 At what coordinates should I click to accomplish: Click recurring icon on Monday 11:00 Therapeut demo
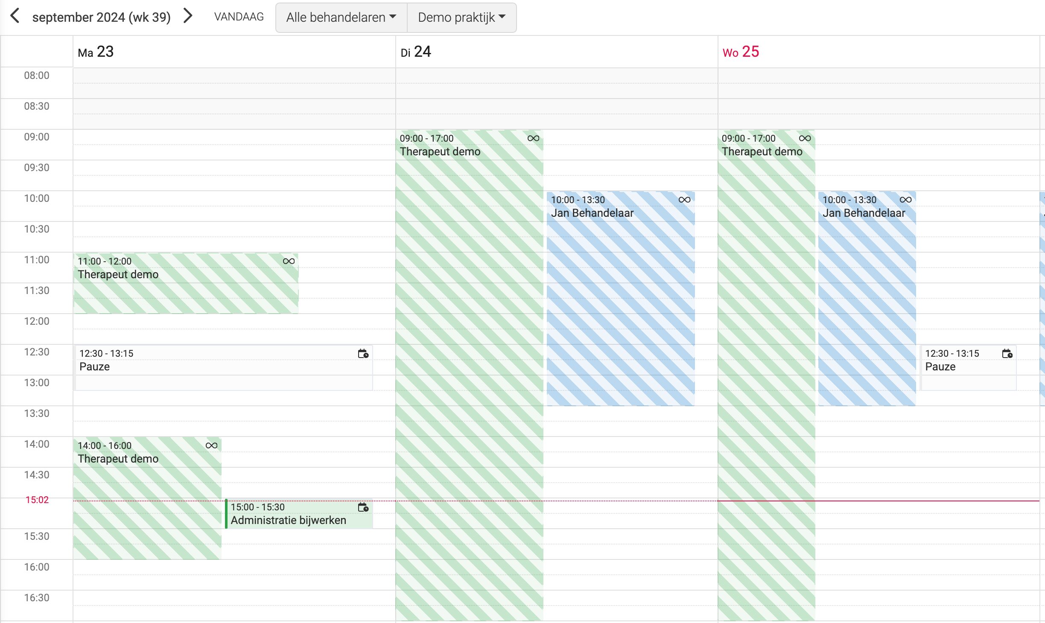point(289,261)
